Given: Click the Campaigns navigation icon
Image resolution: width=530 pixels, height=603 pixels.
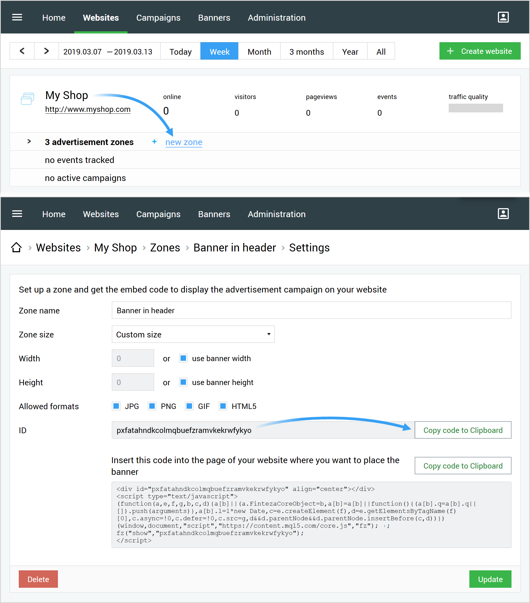Looking at the screenshot, I should (158, 17).
